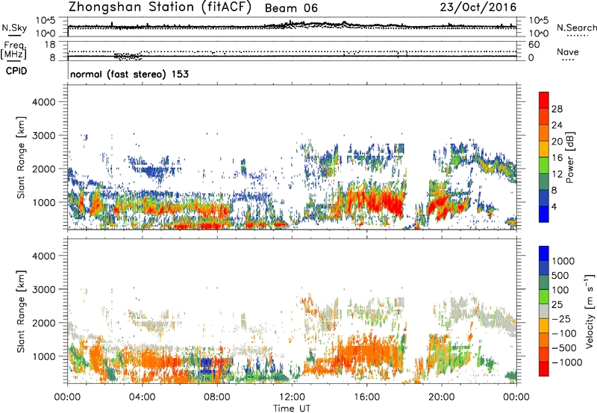The width and height of the screenshot is (597, 413).
Task: Click the Time UT axis label
Action: [x=292, y=409]
